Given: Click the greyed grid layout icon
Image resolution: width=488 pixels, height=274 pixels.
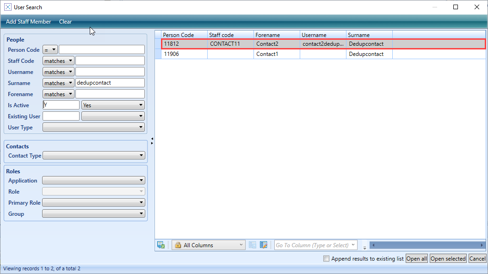Looking at the screenshot, I should 253,245.
